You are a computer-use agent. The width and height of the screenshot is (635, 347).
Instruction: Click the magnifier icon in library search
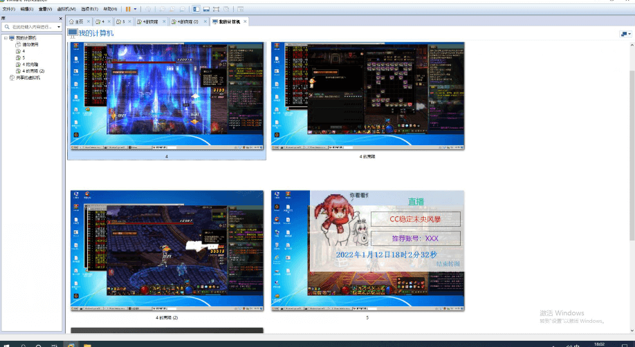(x=7, y=27)
